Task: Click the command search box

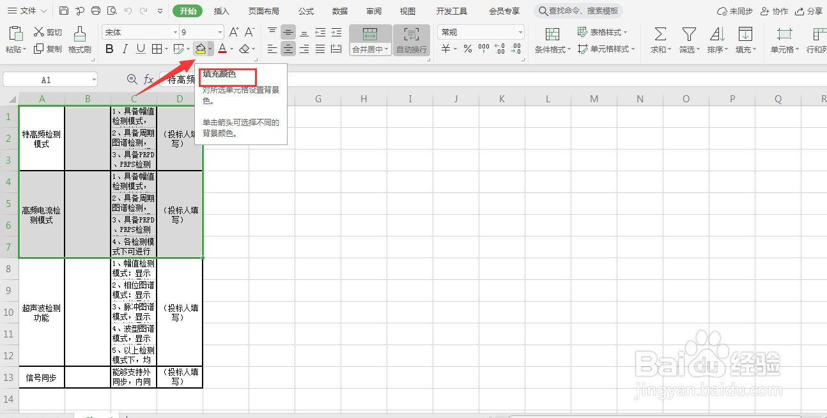Action: click(578, 11)
